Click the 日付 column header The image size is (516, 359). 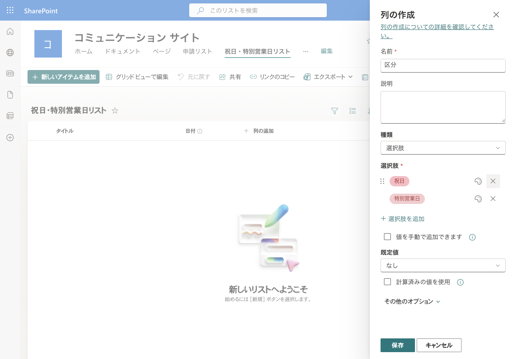(x=190, y=131)
